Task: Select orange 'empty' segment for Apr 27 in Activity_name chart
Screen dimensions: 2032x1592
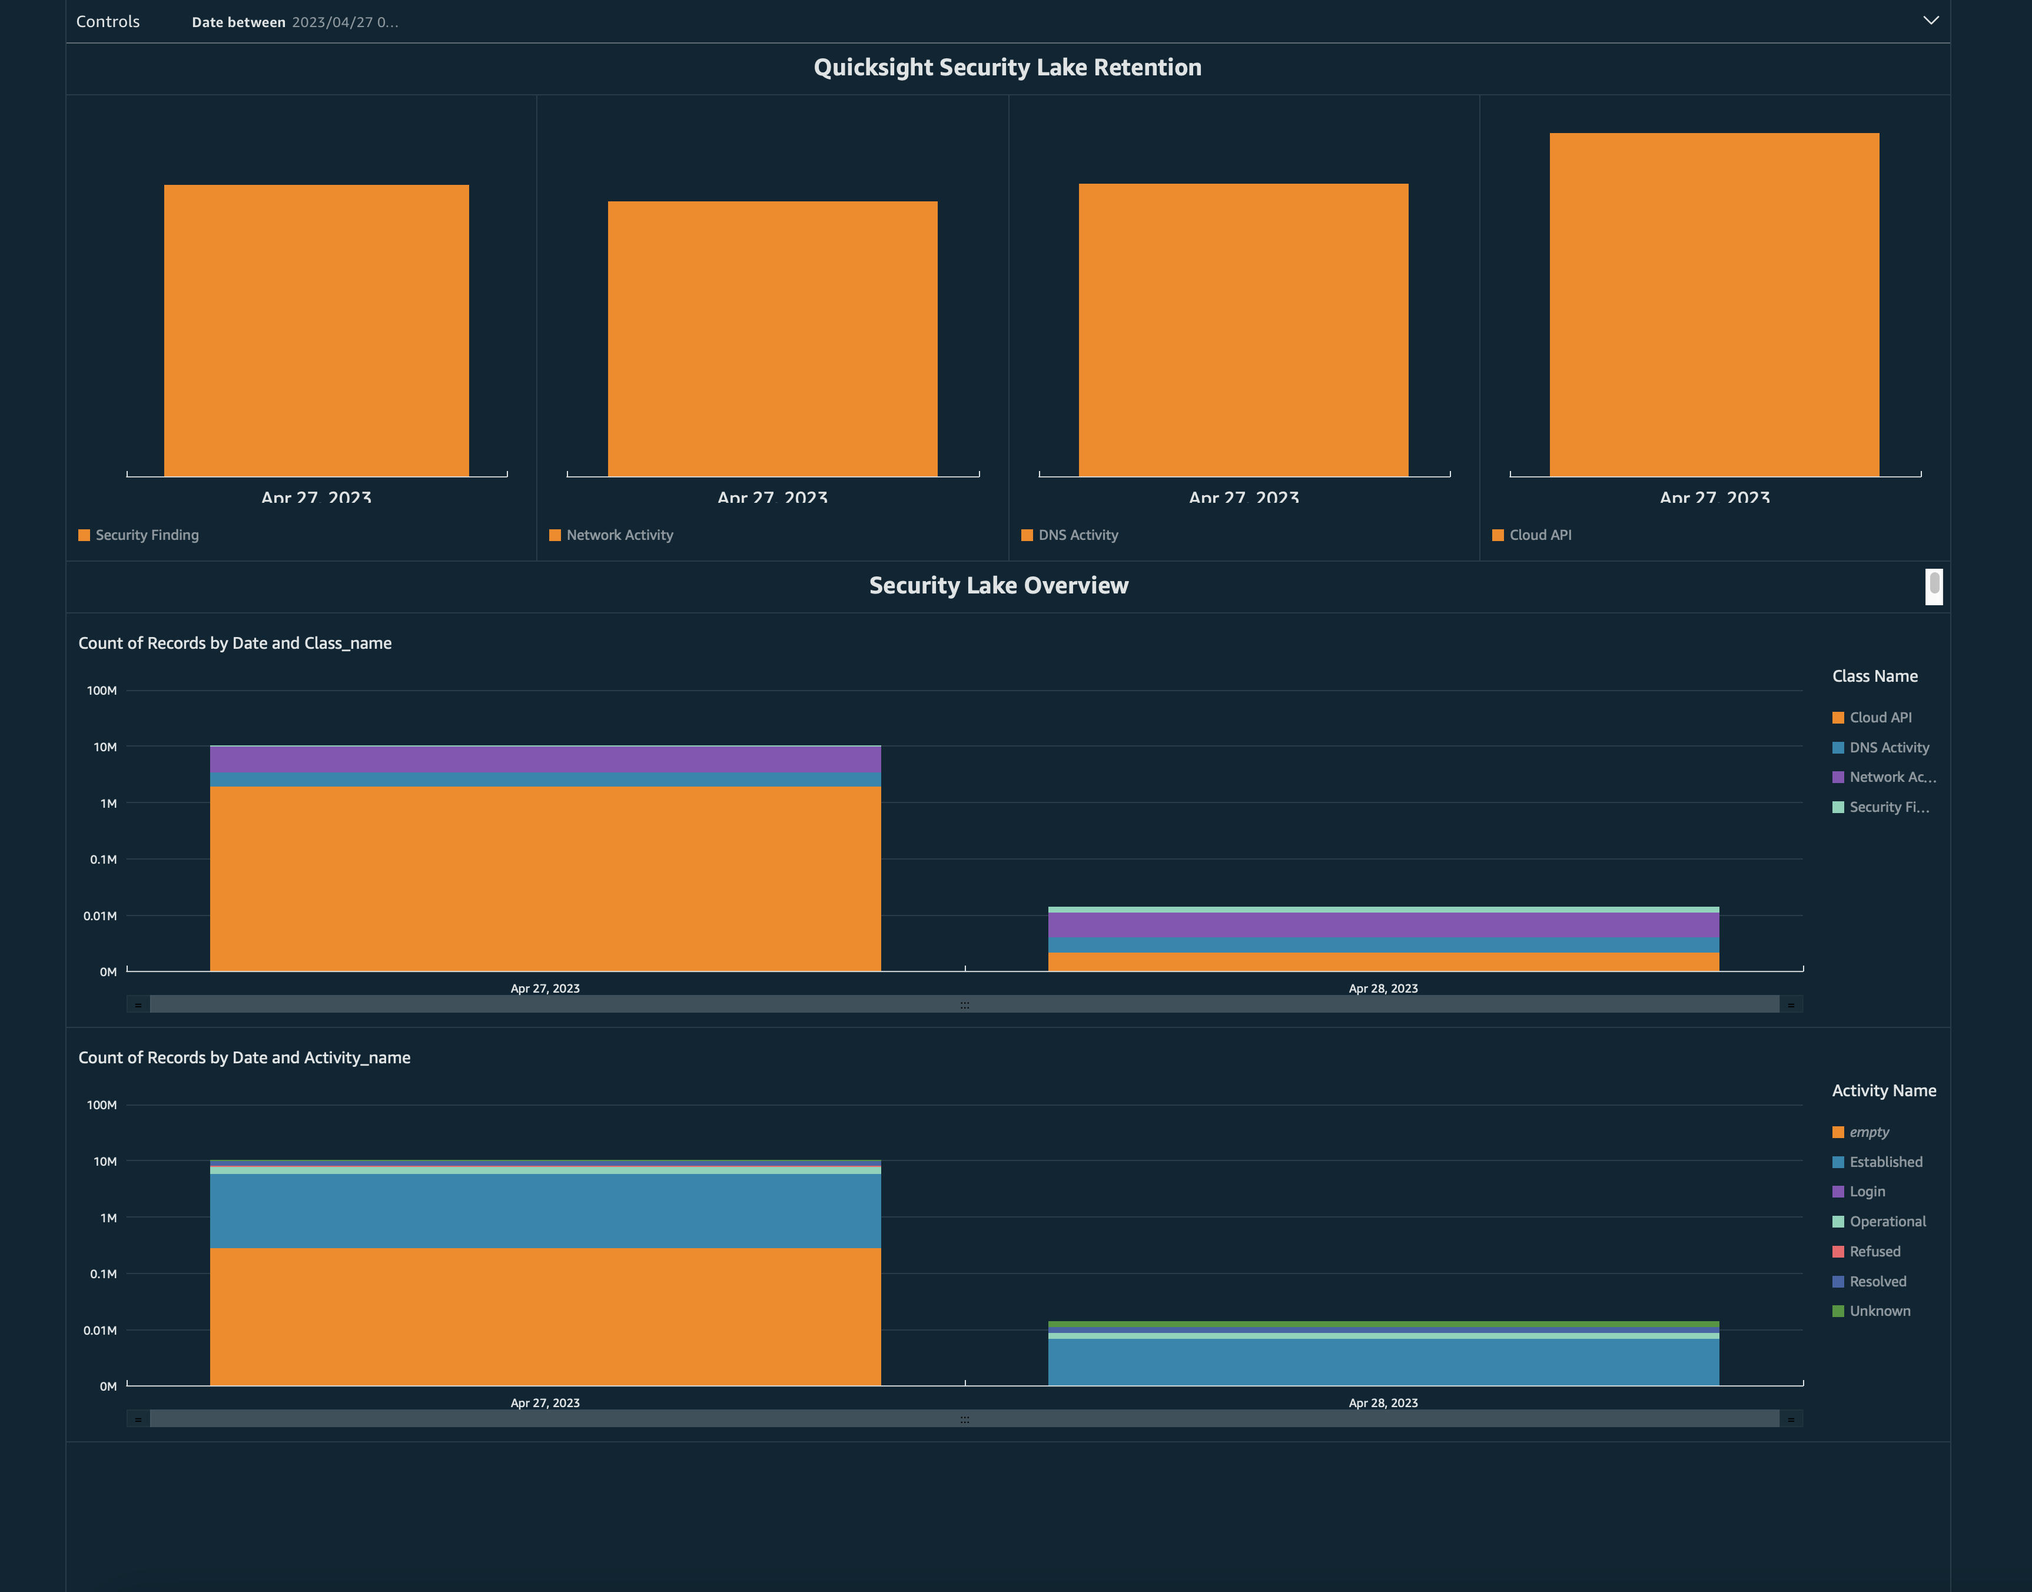Action: 545,1317
